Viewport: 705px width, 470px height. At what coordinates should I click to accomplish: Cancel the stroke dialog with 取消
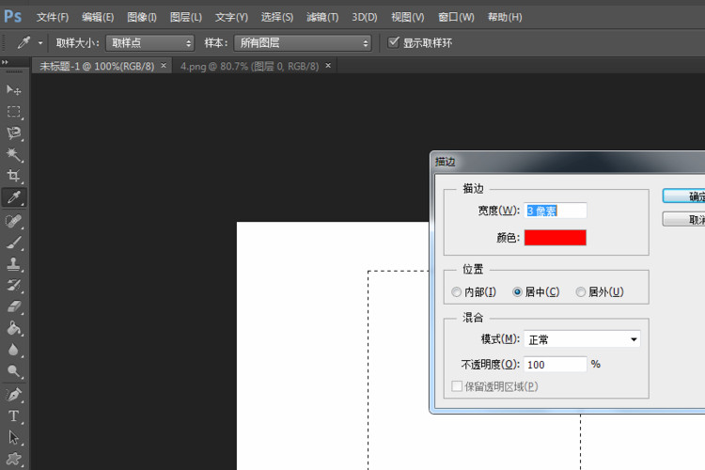coord(684,219)
